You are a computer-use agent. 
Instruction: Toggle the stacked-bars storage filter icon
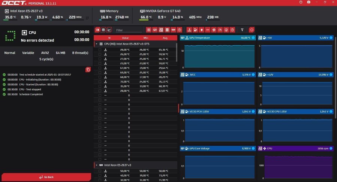tap(167, 30)
